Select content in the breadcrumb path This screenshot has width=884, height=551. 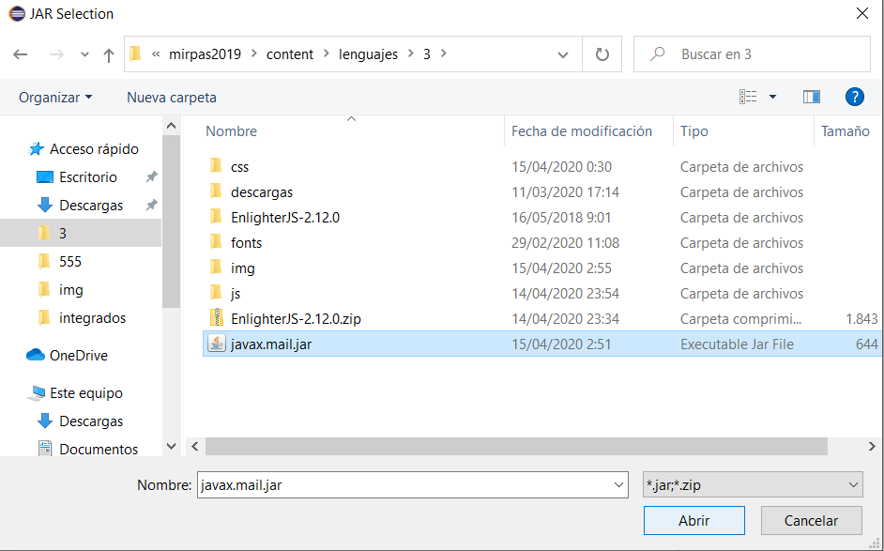pos(290,54)
